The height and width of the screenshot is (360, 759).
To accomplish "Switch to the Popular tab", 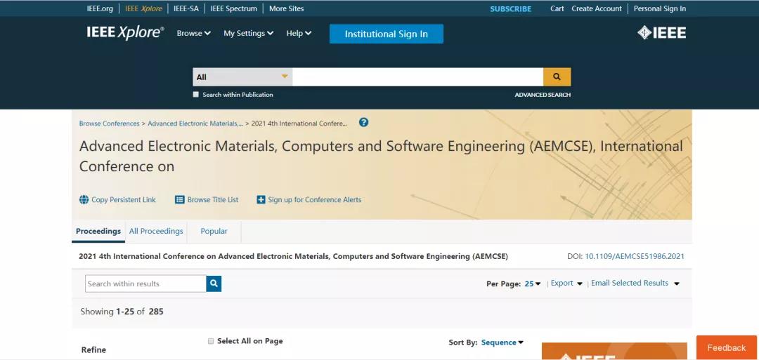I will pyautogui.click(x=214, y=231).
